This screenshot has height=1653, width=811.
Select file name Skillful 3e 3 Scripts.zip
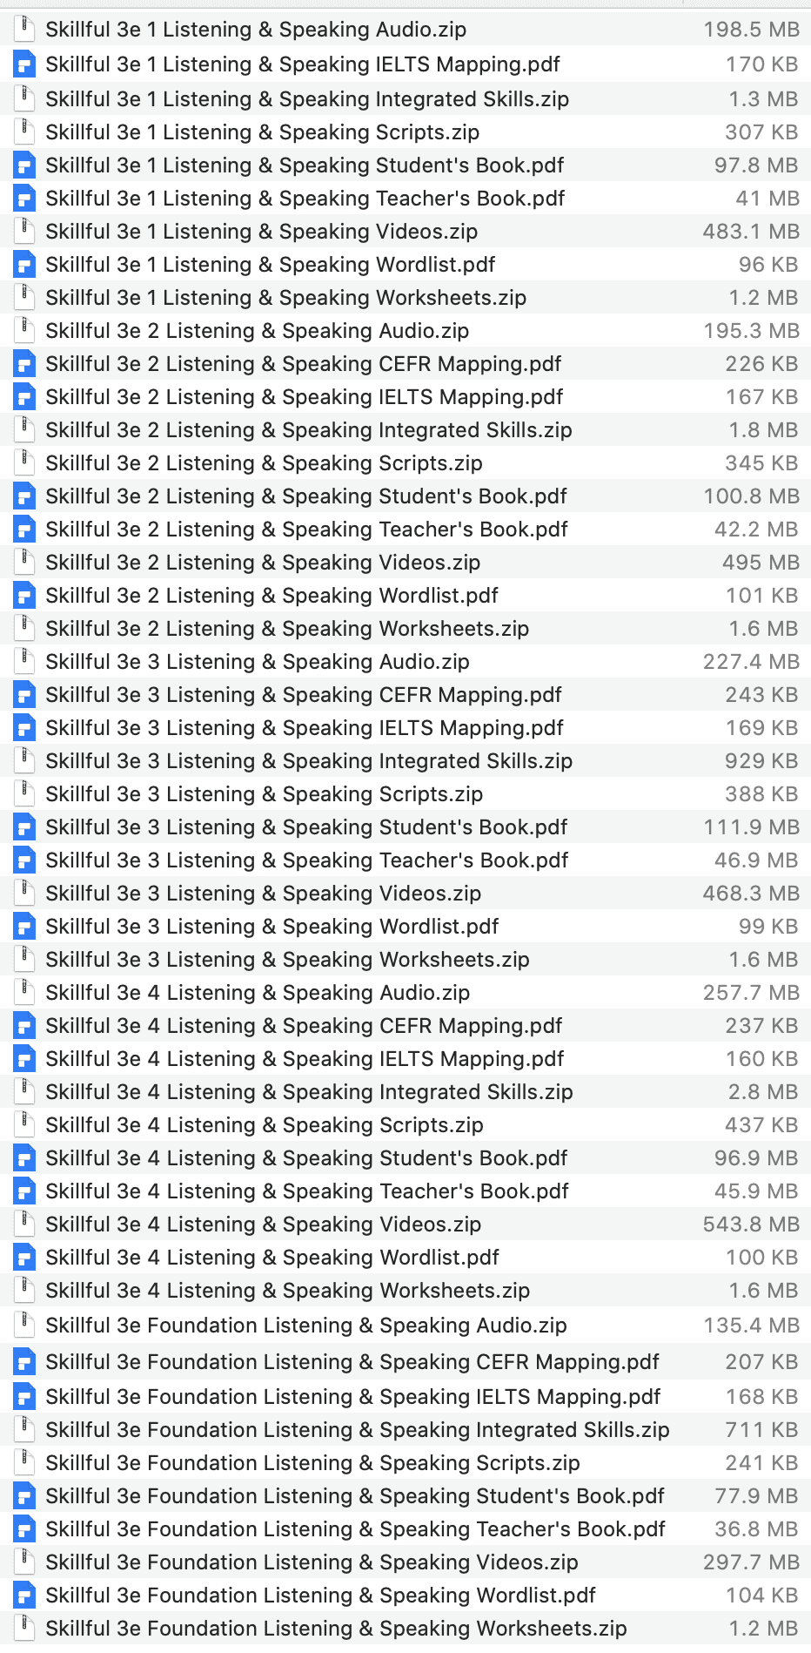click(x=264, y=794)
